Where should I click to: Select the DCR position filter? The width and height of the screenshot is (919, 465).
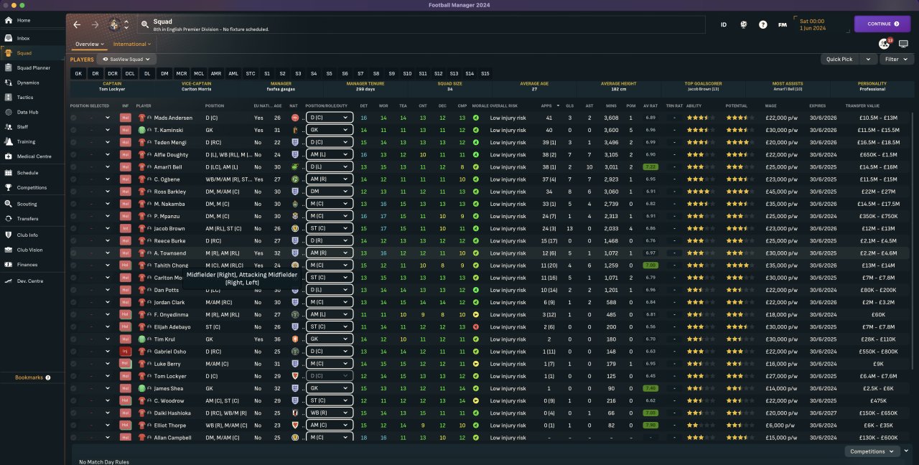tap(113, 73)
